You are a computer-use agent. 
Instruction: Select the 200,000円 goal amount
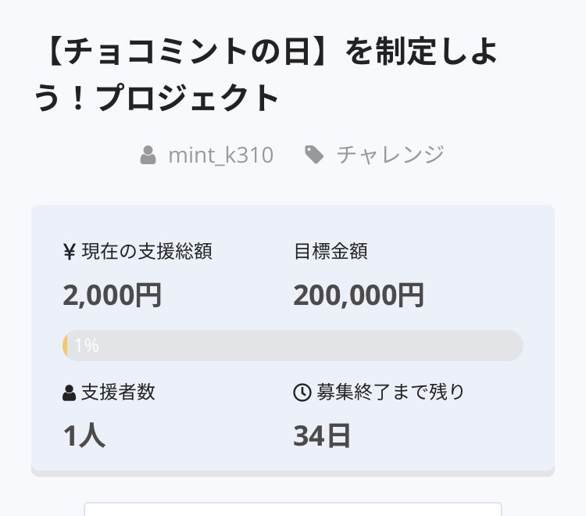tap(359, 296)
